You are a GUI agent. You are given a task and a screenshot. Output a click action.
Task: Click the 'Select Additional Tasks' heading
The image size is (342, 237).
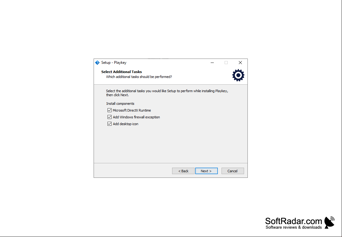pos(121,72)
